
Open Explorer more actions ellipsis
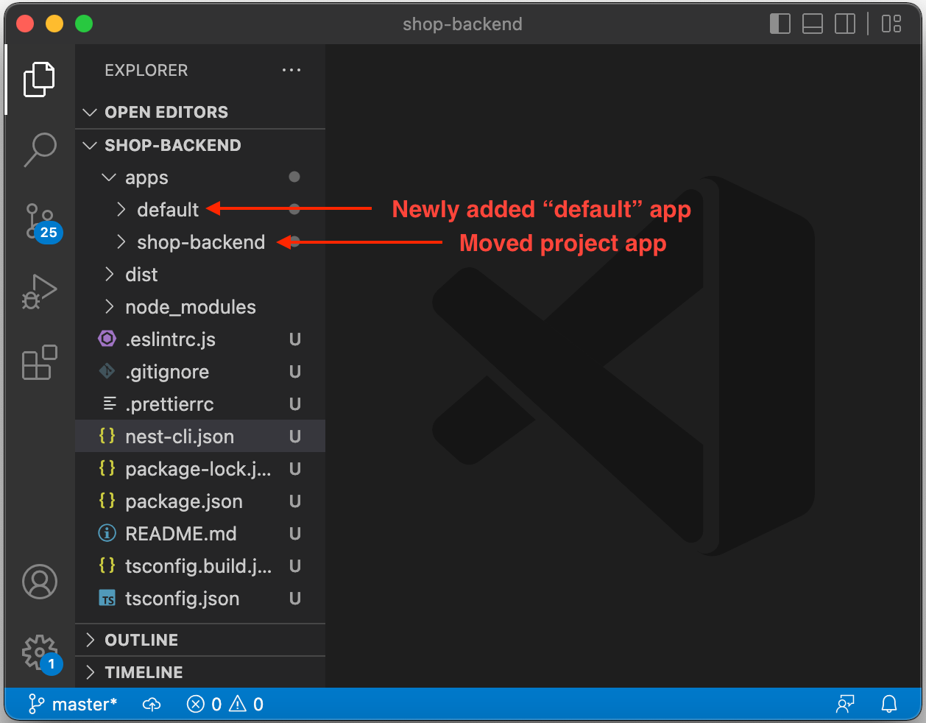[291, 70]
